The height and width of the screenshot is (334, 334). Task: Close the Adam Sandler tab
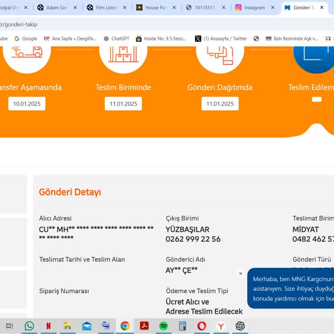tap(75, 8)
